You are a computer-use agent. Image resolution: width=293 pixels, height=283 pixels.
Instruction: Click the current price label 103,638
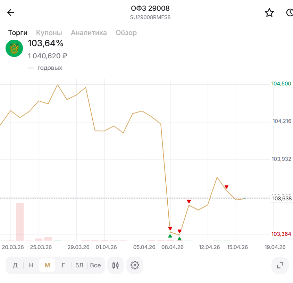(x=282, y=199)
